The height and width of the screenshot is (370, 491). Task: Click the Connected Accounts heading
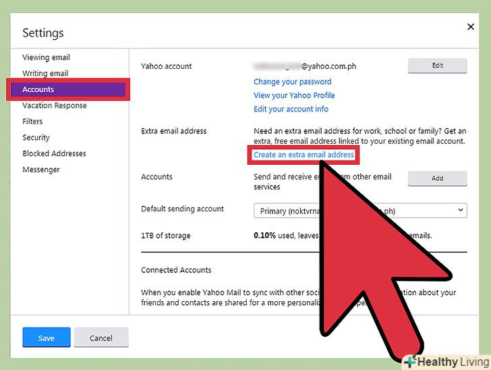(x=176, y=270)
